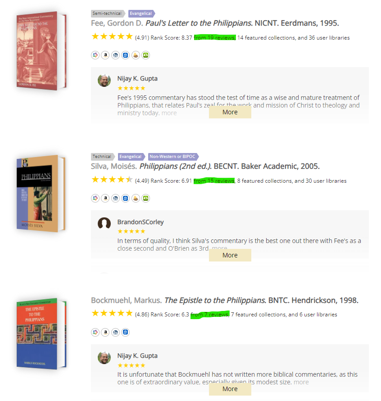
Task: Open Amazon icon for Silva's Philippians
Action: click(x=105, y=198)
